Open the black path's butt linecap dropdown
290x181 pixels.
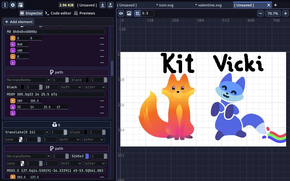pos(71,87)
